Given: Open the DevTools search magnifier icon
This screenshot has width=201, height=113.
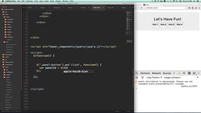Looking at the screenshot, I should pos(137,73).
